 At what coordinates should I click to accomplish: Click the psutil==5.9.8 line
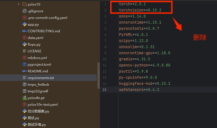[x=133, y=71]
